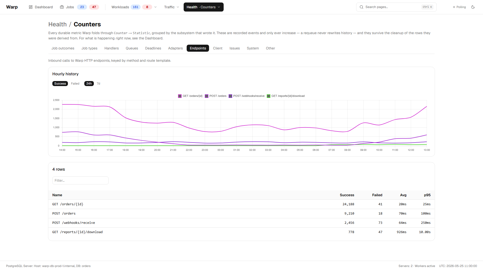Expand the Workloads dropdown chevron
483x271 pixels.
coord(155,7)
